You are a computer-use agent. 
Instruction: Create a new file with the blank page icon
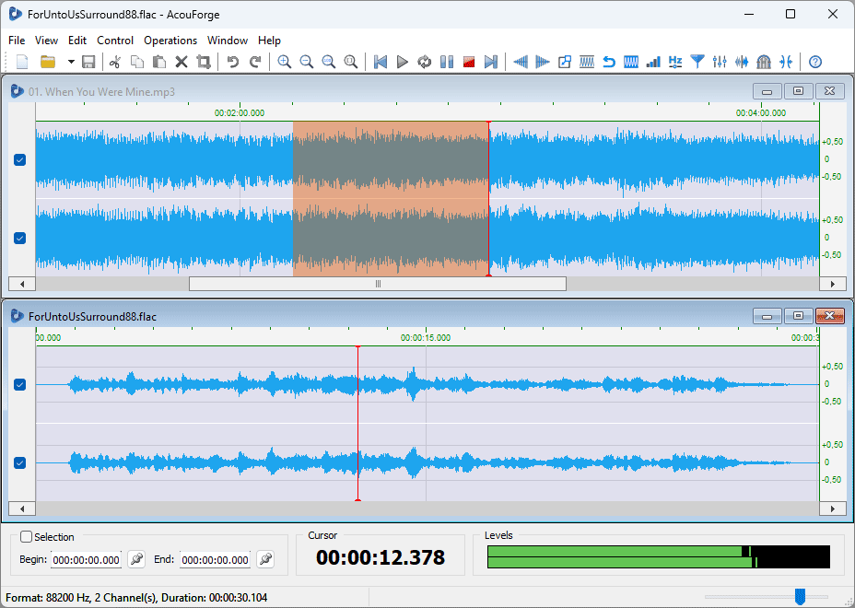click(22, 62)
